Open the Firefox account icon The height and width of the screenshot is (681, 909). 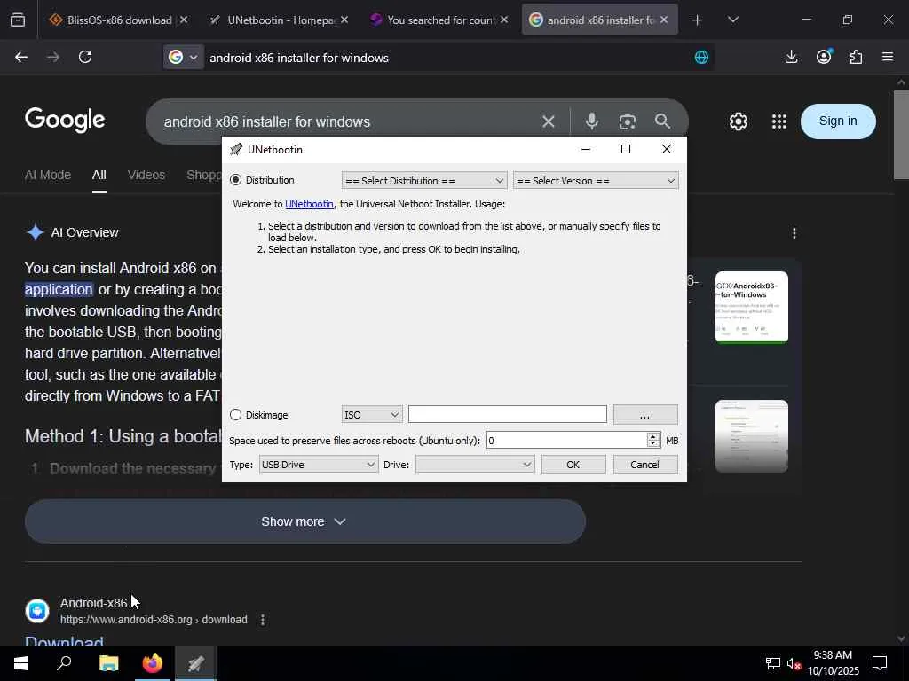[824, 57]
